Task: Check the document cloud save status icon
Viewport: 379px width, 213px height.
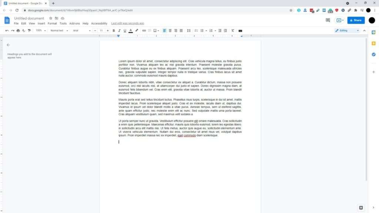Action: (x=63, y=18)
